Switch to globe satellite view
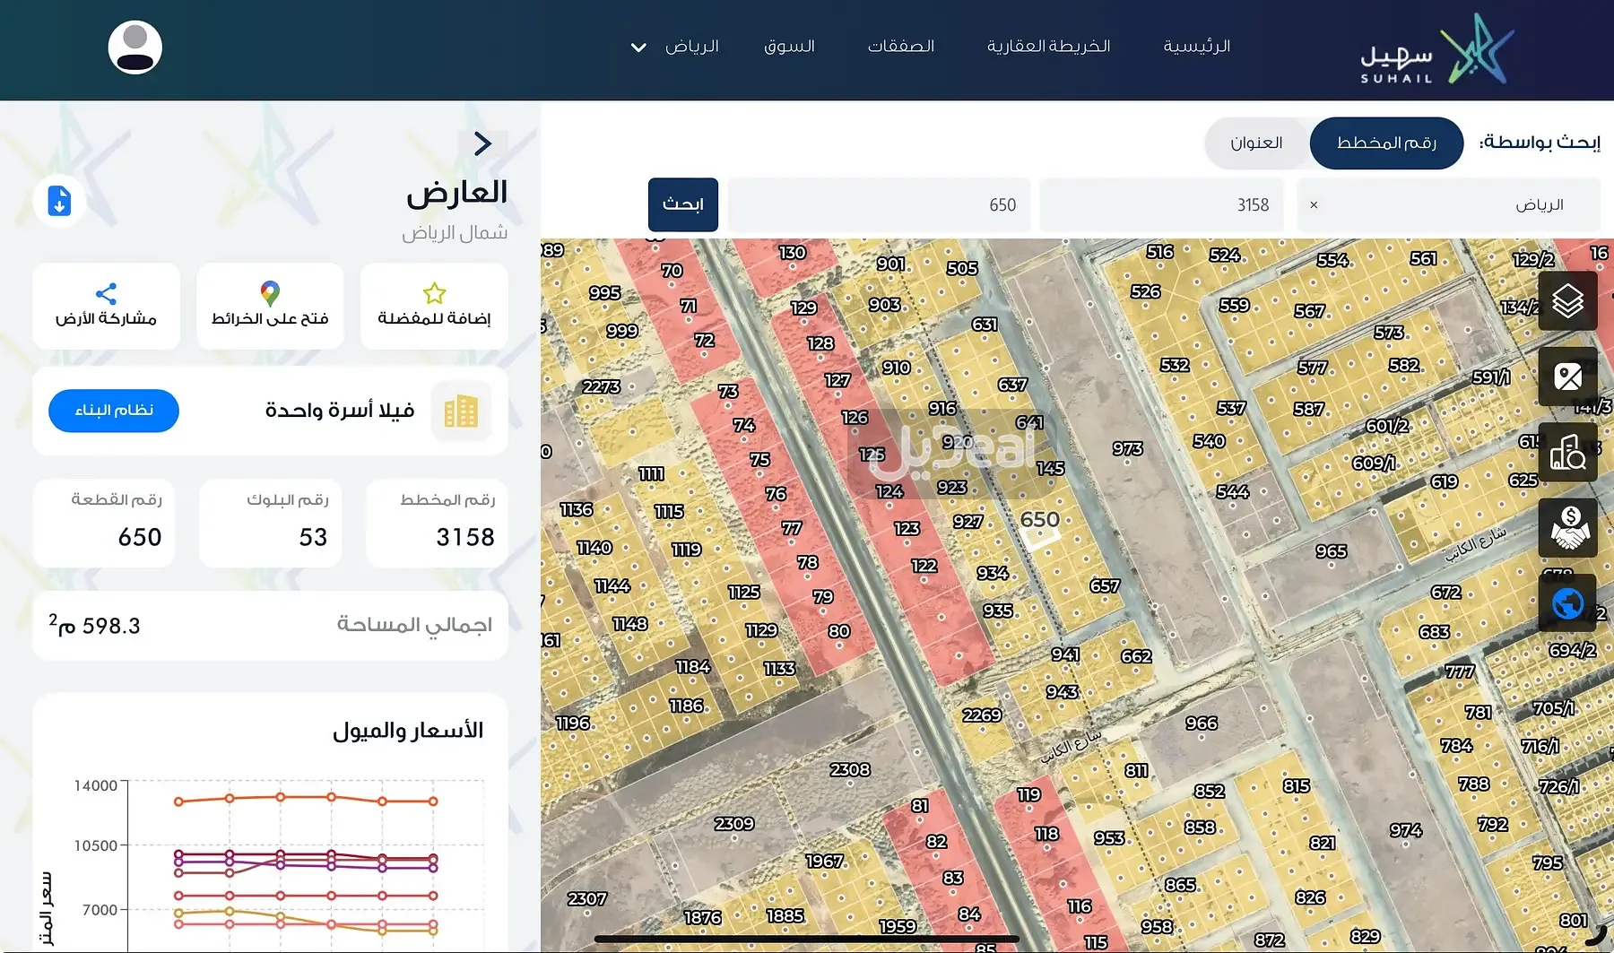The width and height of the screenshot is (1614, 953). [1567, 603]
